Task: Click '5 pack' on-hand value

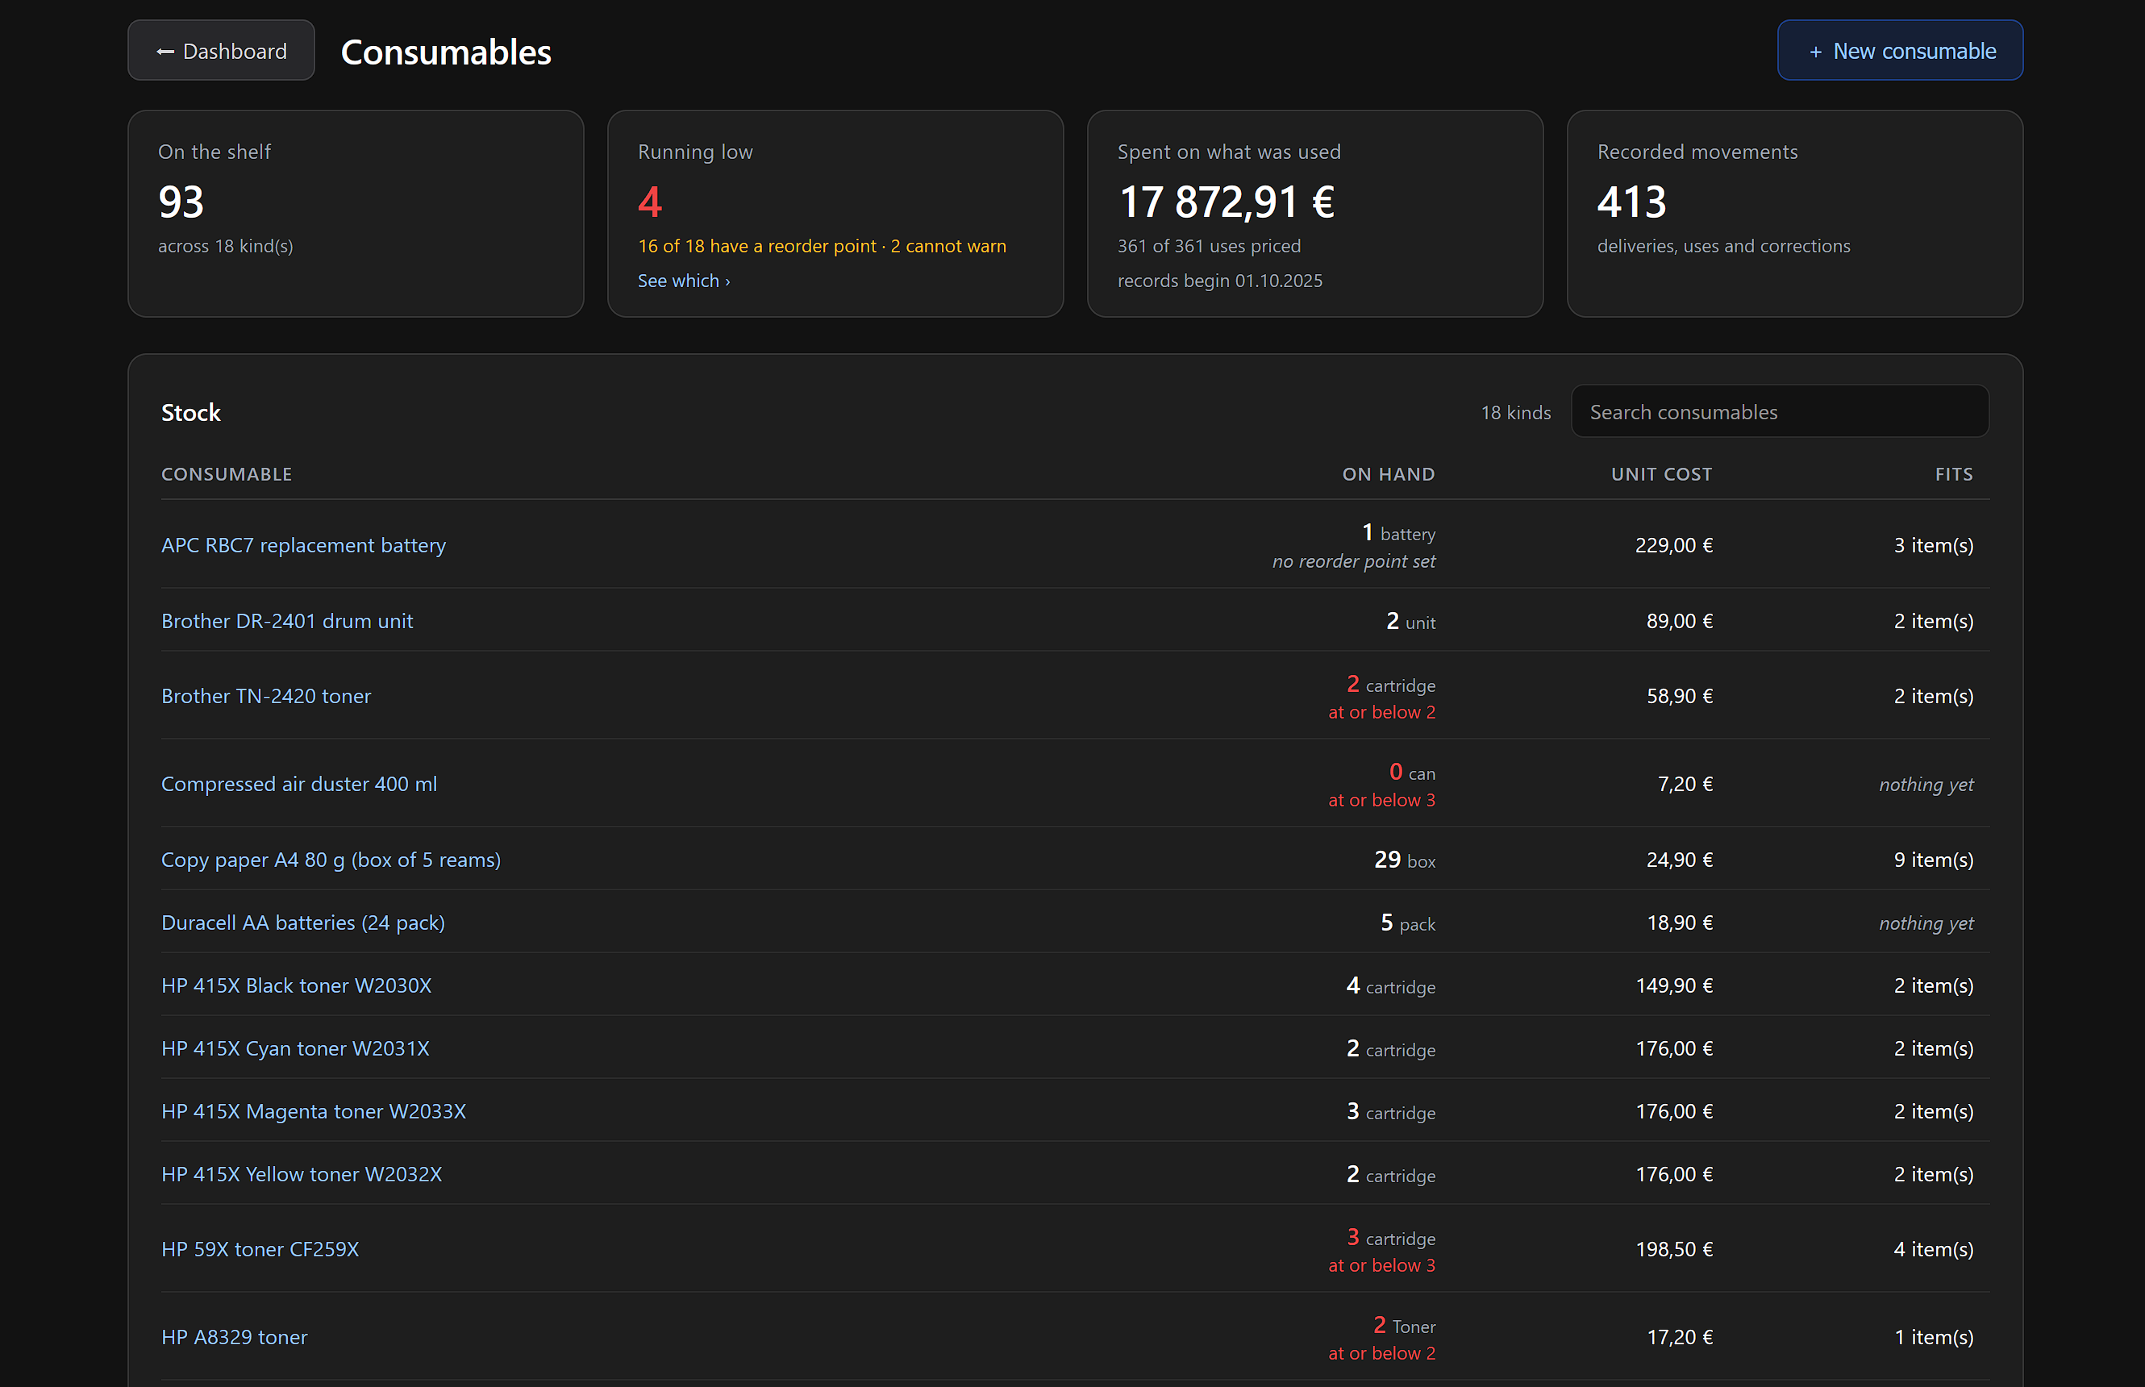Action: click(1409, 923)
